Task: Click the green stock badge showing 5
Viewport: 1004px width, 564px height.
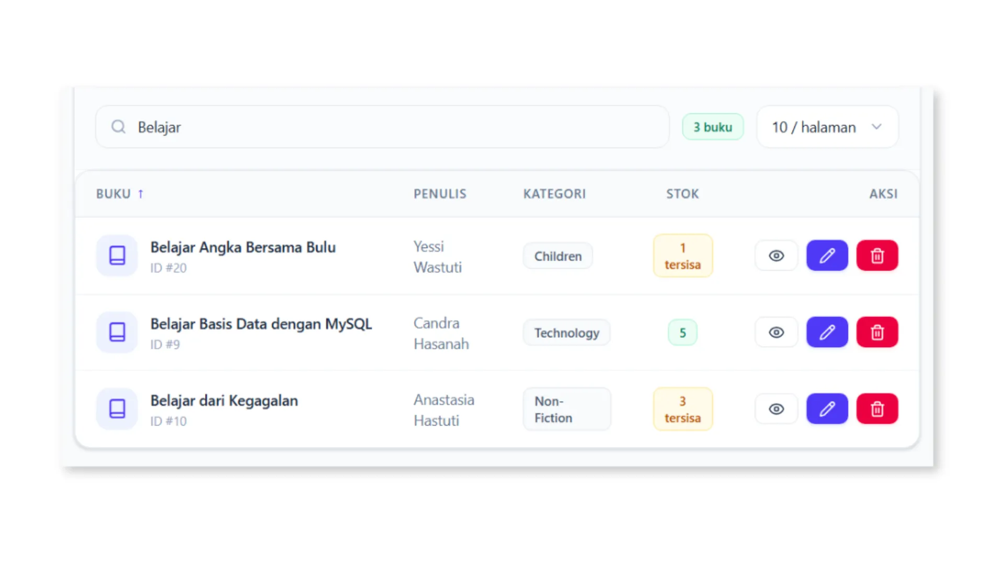Action: point(683,333)
